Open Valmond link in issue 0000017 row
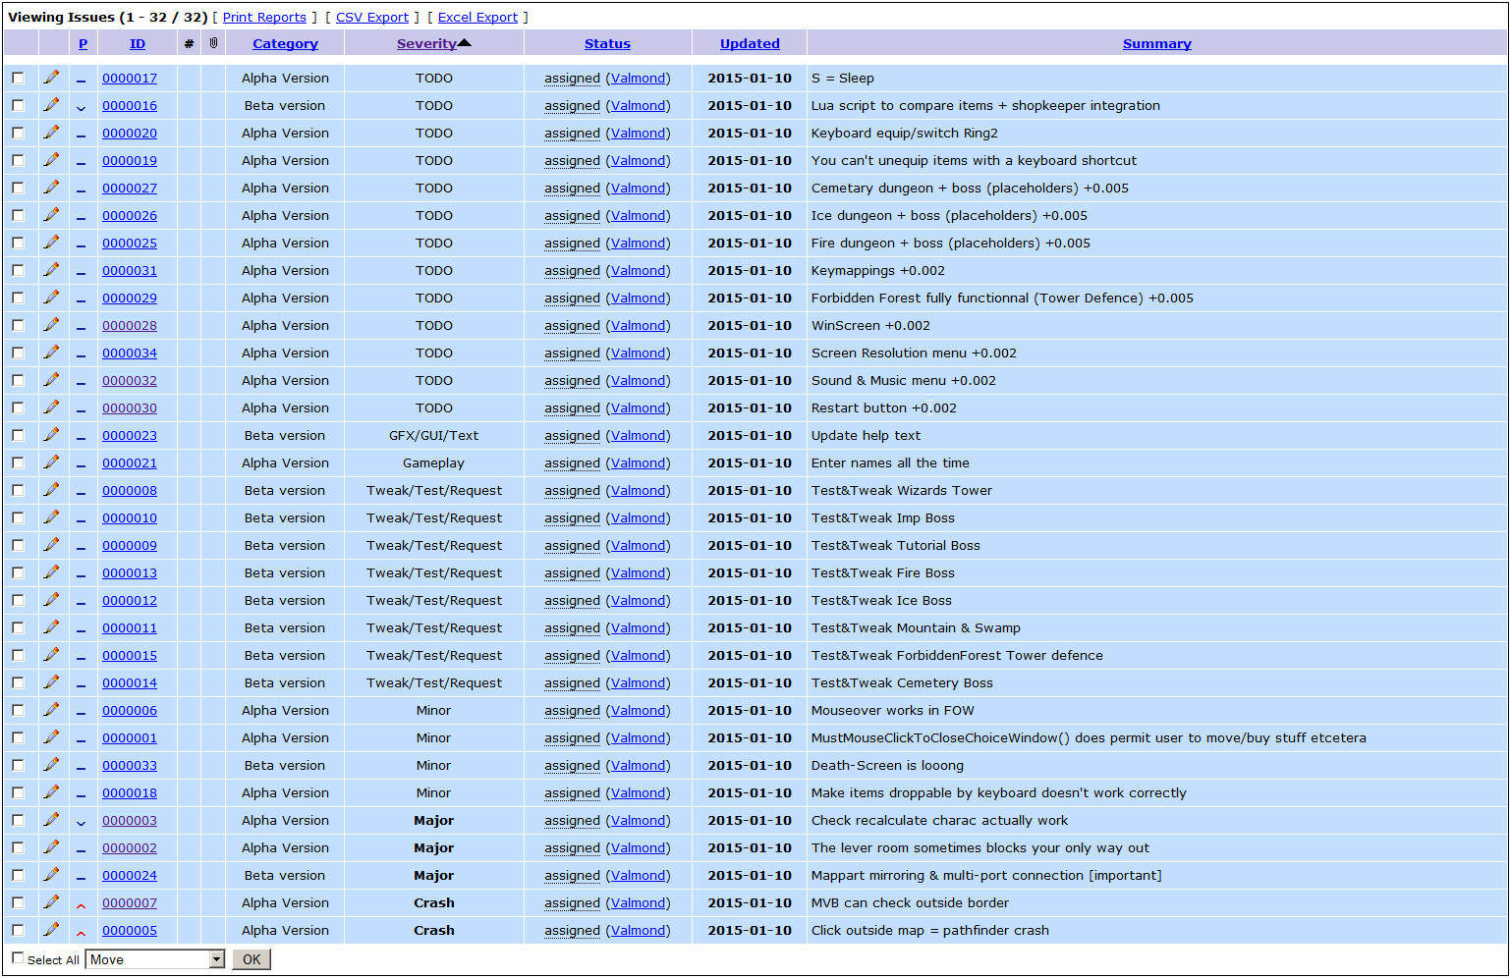Screen dimensions: 1511x978 pos(638,78)
